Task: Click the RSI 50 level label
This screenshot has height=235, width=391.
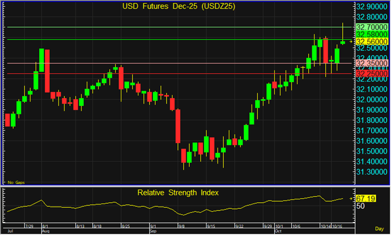Action: click(x=360, y=207)
